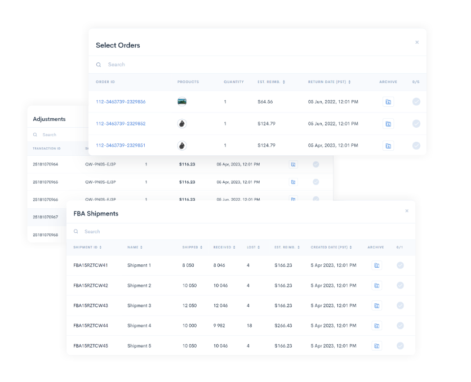Screen dimensions: 471x382
Task: Sort by the RETURN DATE (PST) column
Action: pyautogui.click(x=330, y=82)
